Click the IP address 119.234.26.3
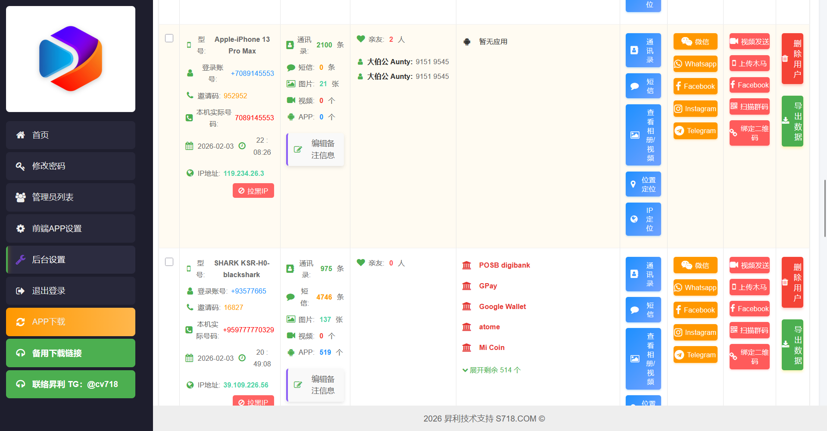This screenshot has width=827, height=431. [x=243, y=173]
